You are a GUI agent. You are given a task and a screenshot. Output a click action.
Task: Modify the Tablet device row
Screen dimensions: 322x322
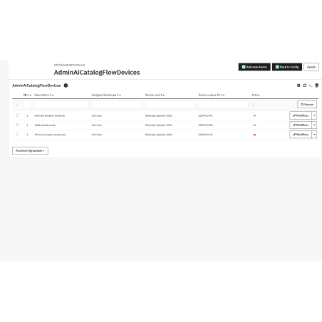(x=301, y=125)
